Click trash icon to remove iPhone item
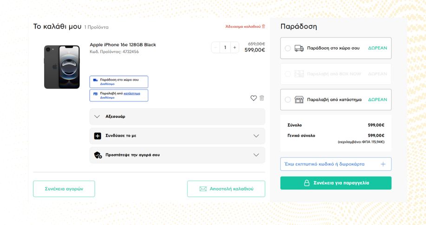 [262, 98]
